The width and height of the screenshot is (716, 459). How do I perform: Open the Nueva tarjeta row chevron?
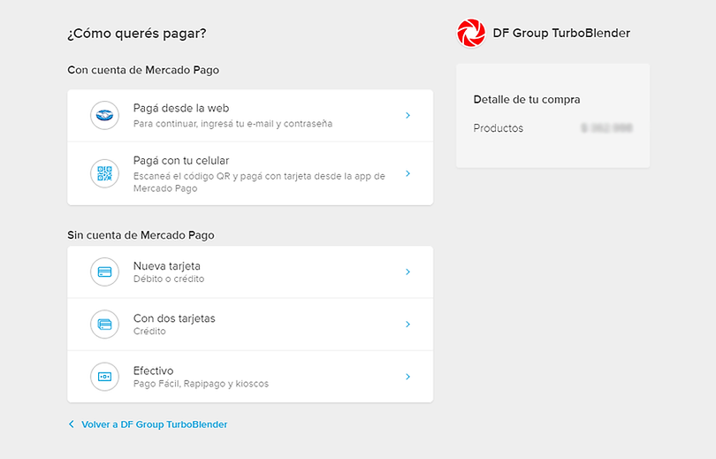(408, 272)
